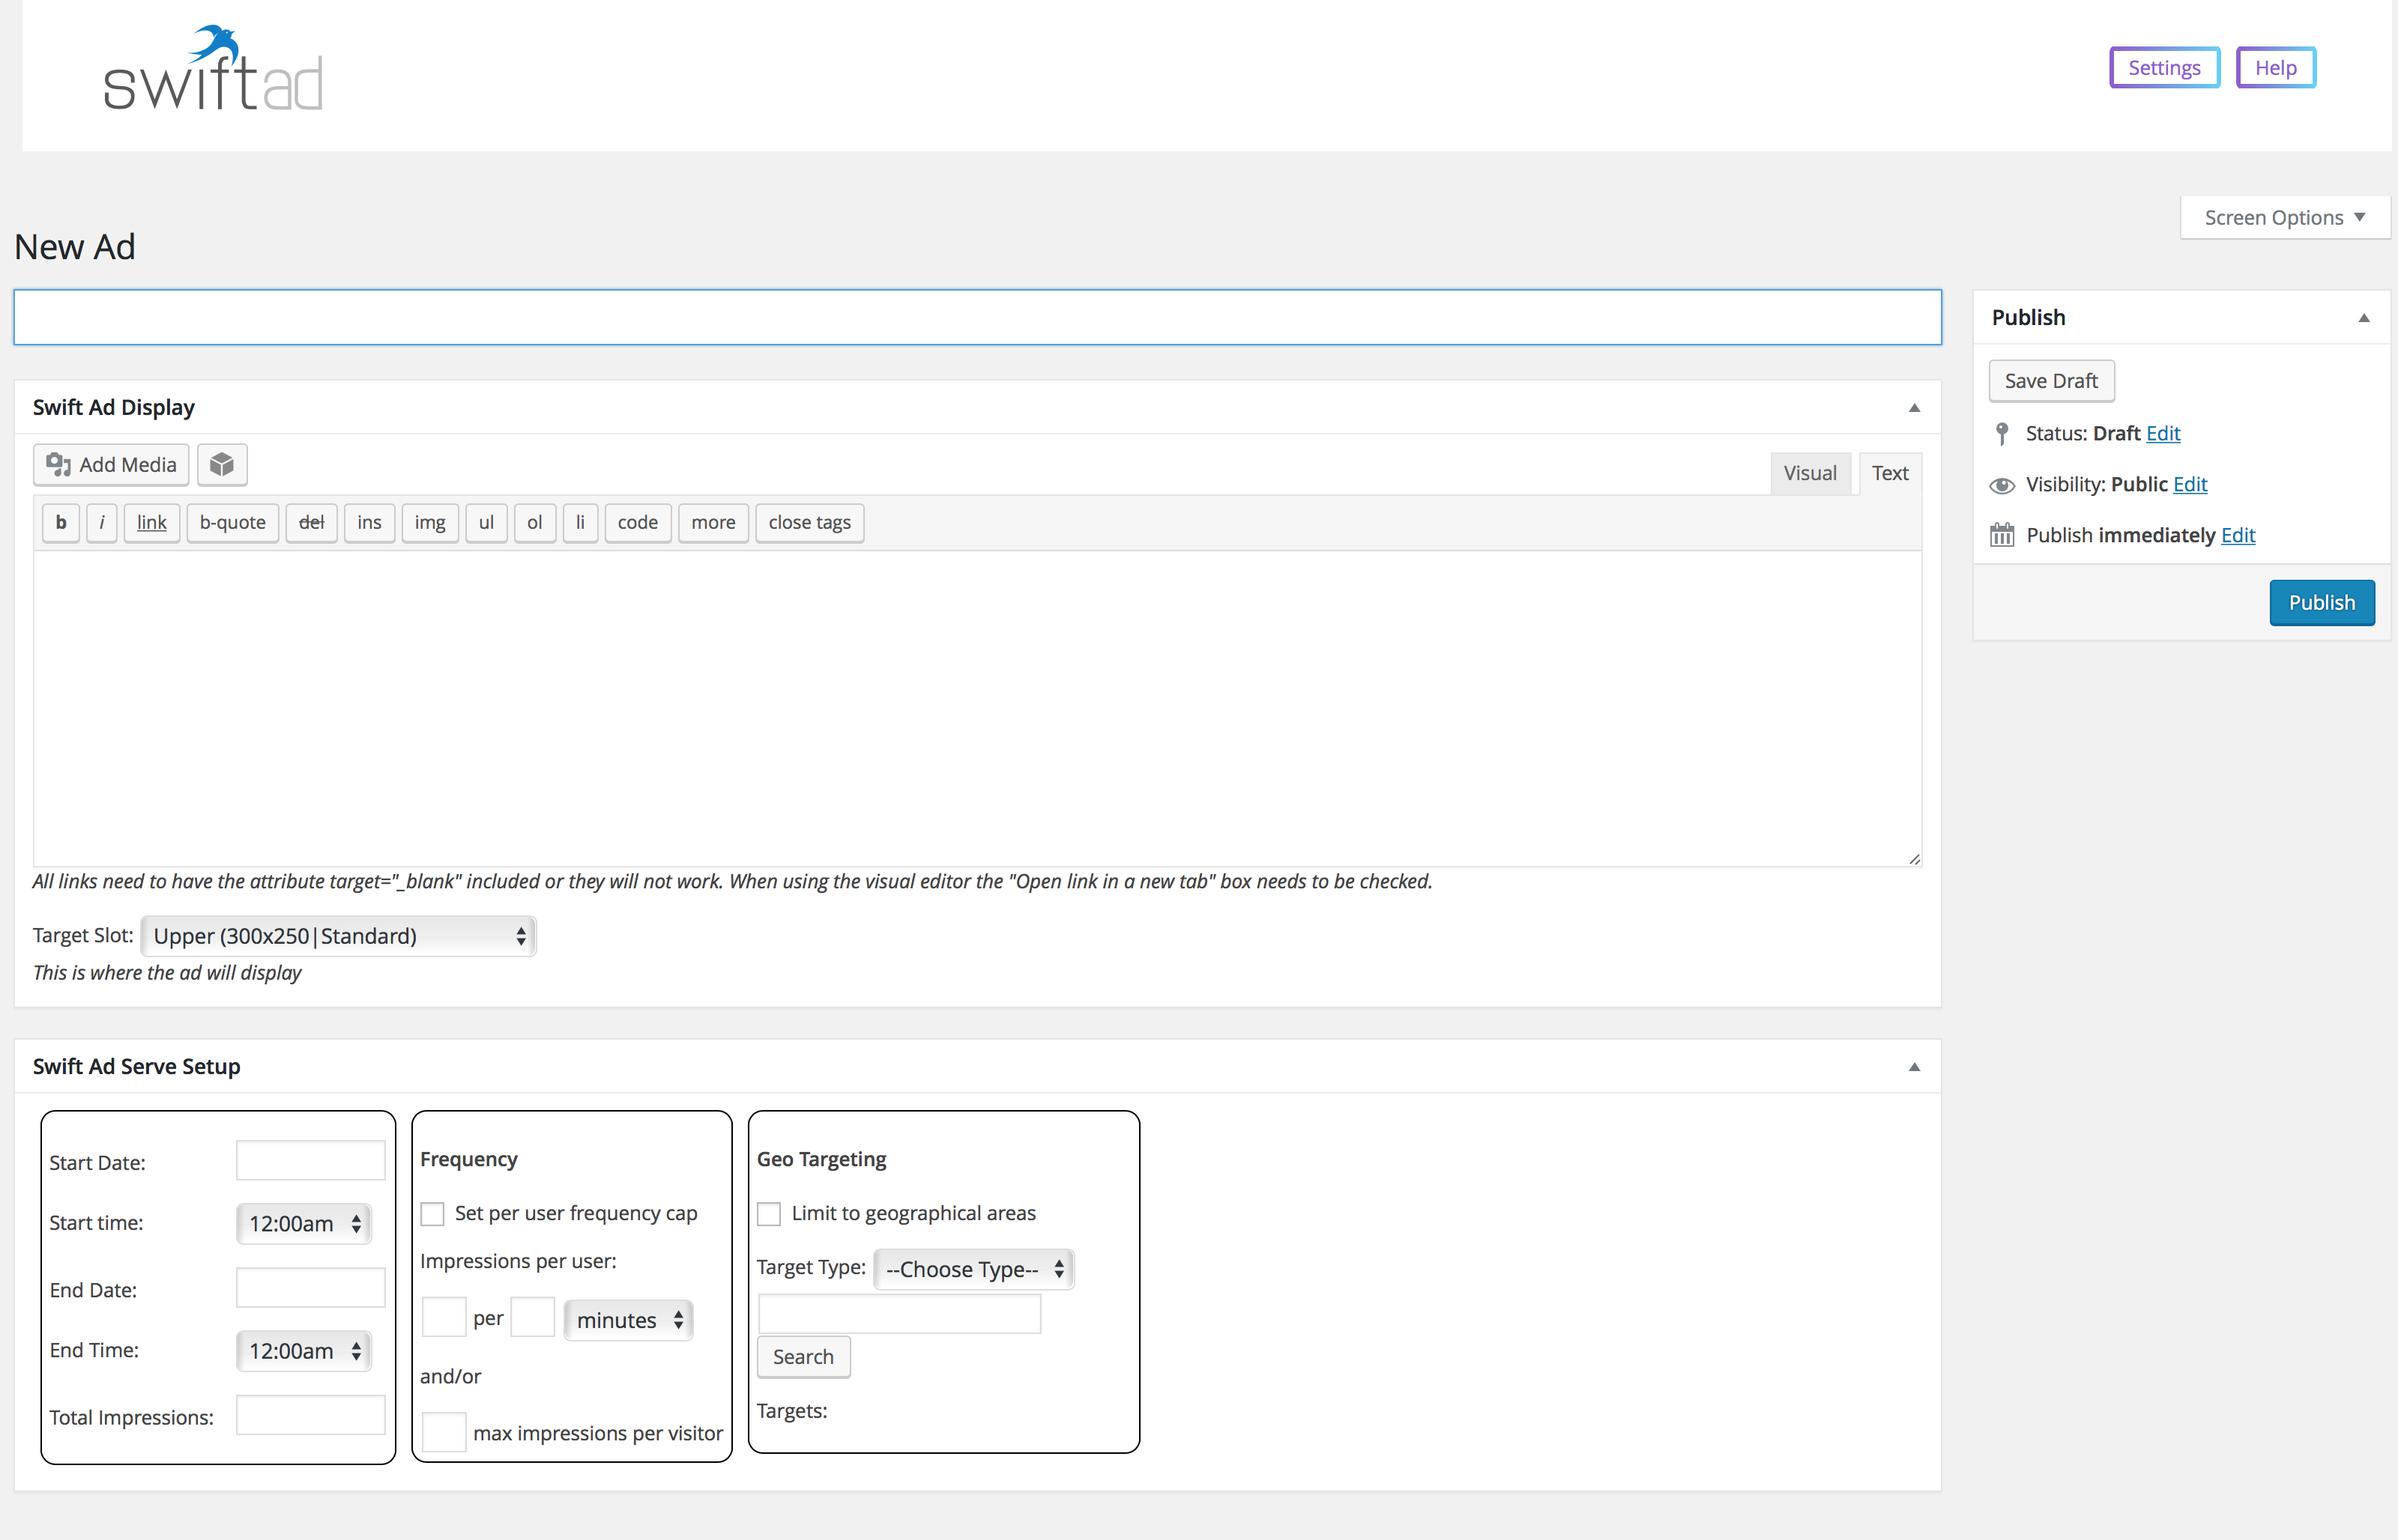Insert a link using the link quicktag
The width and height of the screenshot is (2398, 1540).
pyautogui.click(x=152, y=523)
